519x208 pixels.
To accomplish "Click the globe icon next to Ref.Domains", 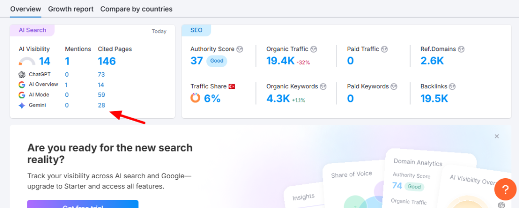I will 461,49.
